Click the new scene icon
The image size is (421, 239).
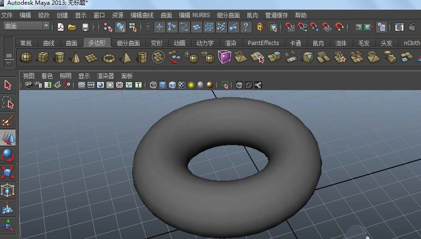pyautogui.click(x=61, y=27)
